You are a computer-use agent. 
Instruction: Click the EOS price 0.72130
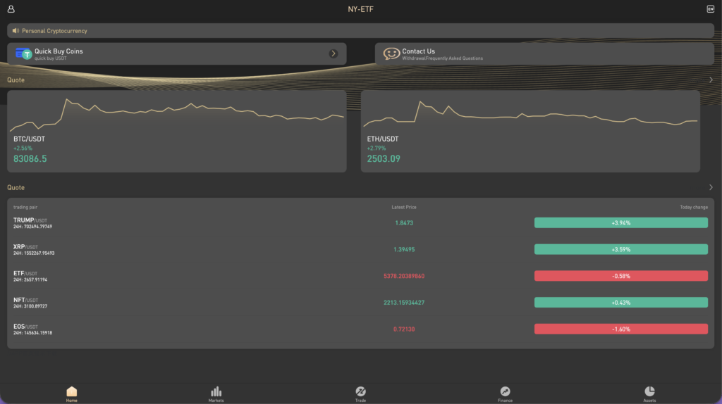coord(404,329)
